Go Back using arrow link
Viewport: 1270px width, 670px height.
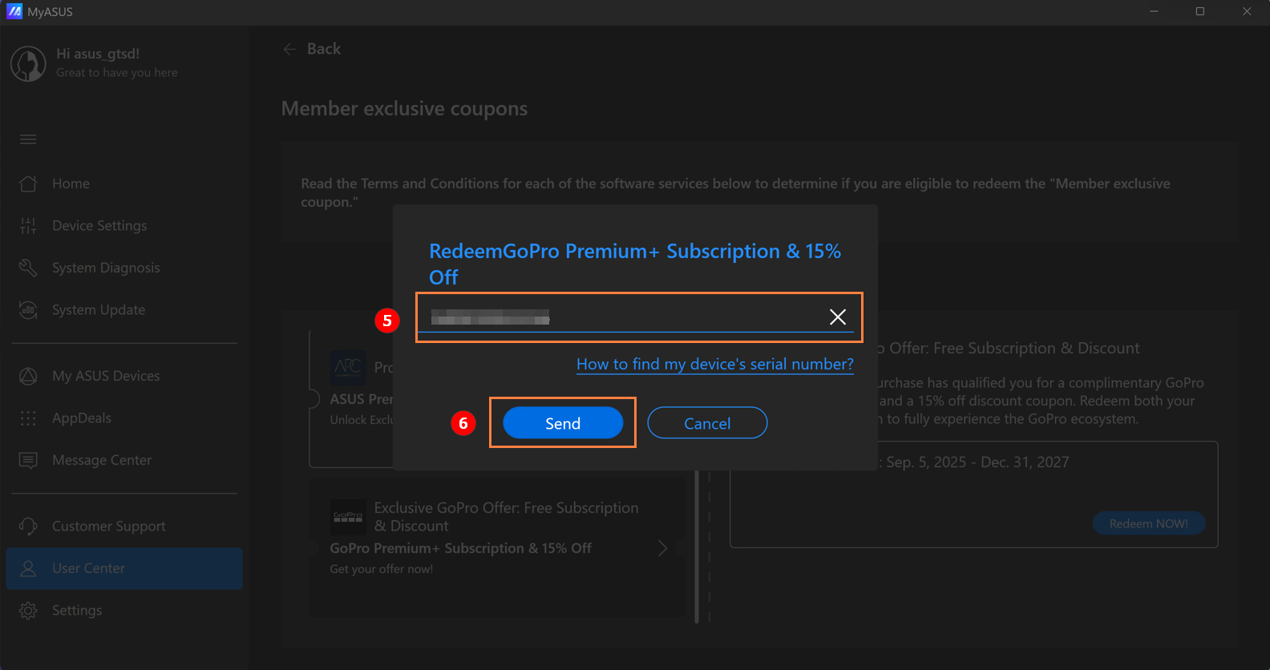click(312, 49)
